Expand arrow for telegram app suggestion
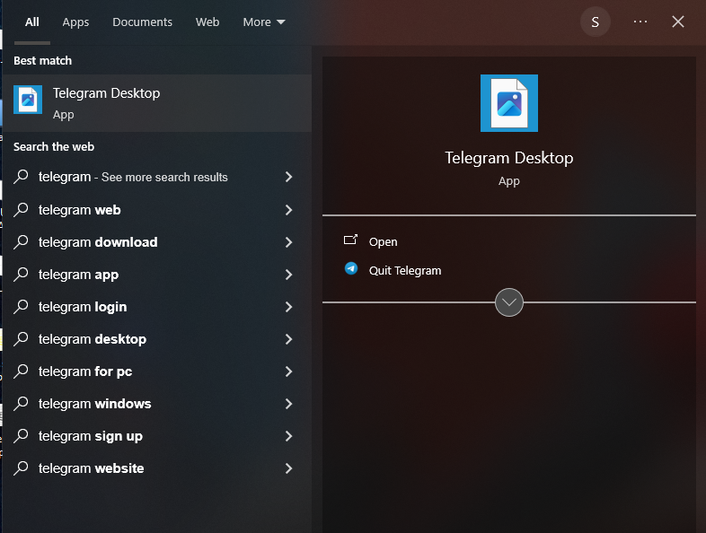Screen dimensions: 706x533 288,275
